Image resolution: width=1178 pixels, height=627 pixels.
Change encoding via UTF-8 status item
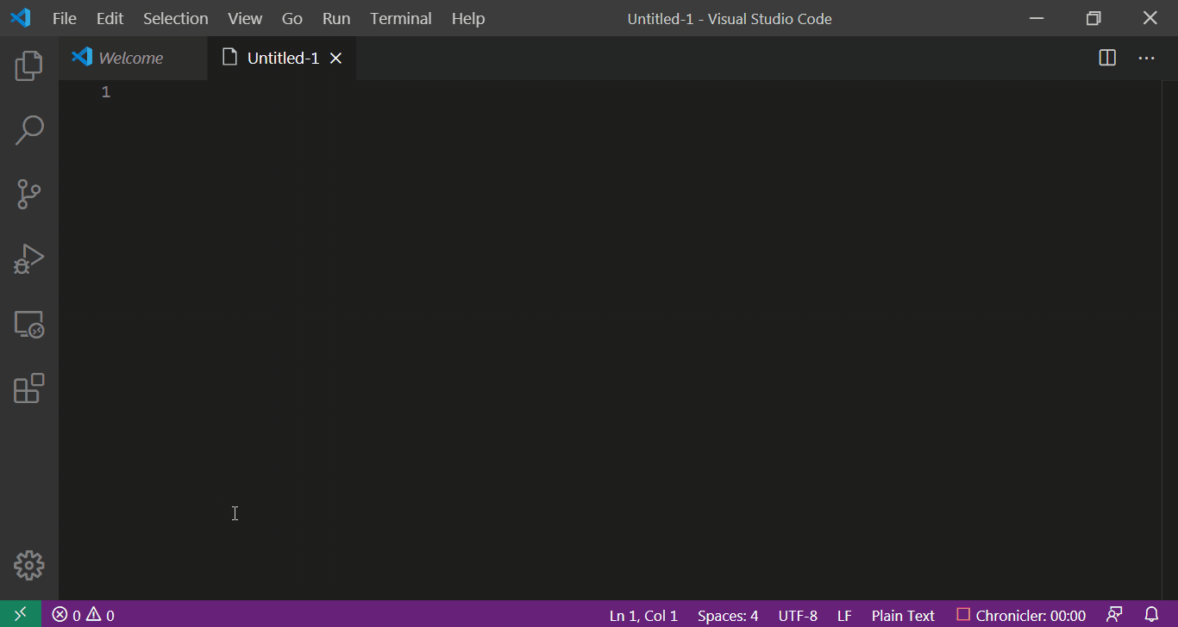click(798, 616)
